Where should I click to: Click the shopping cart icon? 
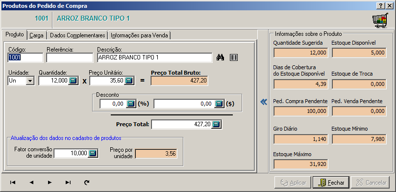(380, 20)
